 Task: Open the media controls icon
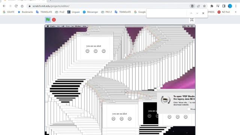(x=218, y=6)
